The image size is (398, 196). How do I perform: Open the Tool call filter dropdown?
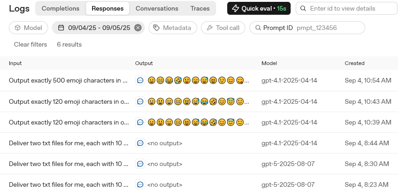pyautogui.click(x=223, y=28)
